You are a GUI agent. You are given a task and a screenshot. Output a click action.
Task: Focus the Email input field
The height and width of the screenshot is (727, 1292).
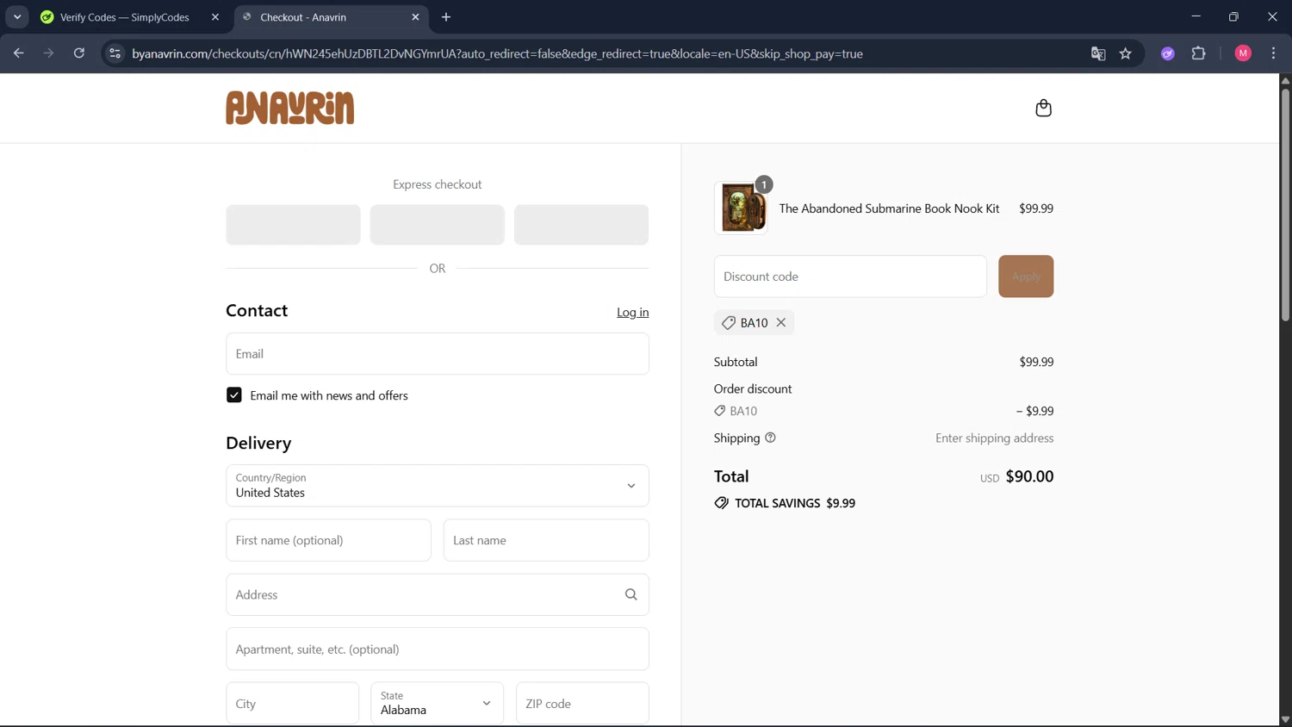tap(438, 354)
